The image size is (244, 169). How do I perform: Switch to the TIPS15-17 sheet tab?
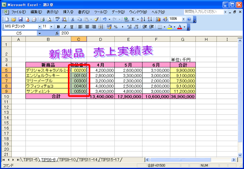click(110, 160)
